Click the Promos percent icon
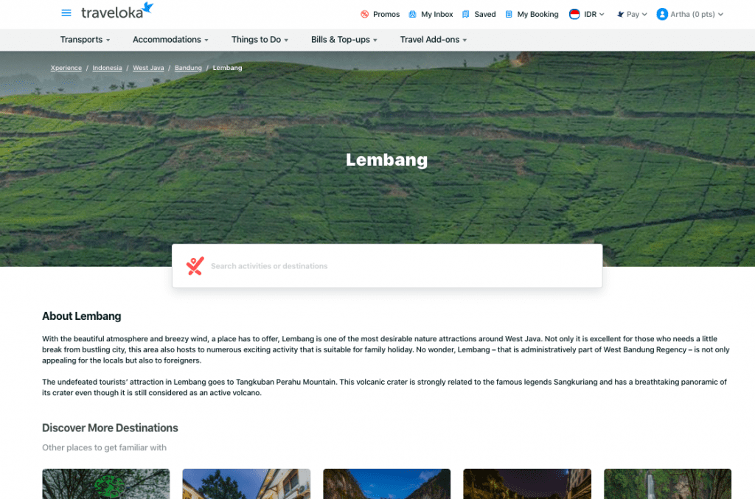The height and width of the screenshot is (499, 755). coord(364,15)
